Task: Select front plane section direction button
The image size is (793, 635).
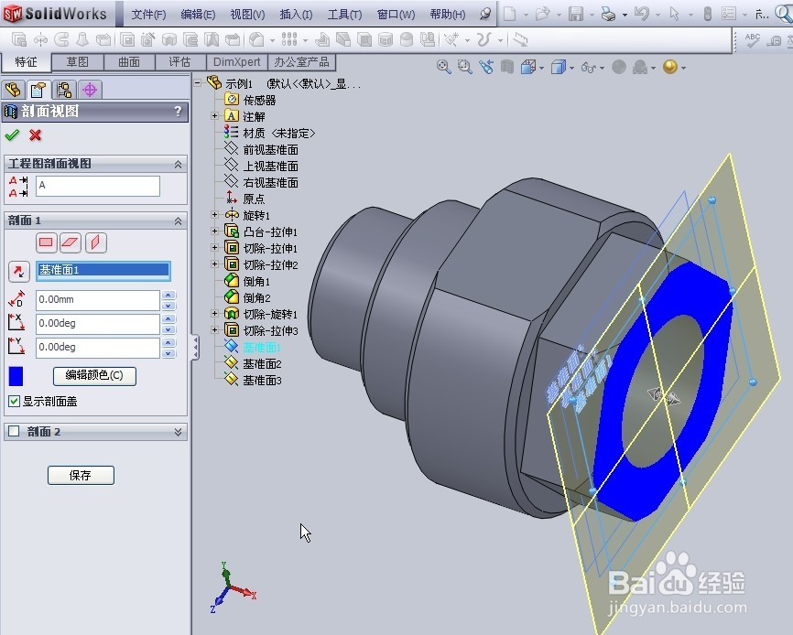Action: tap(46, 242)
